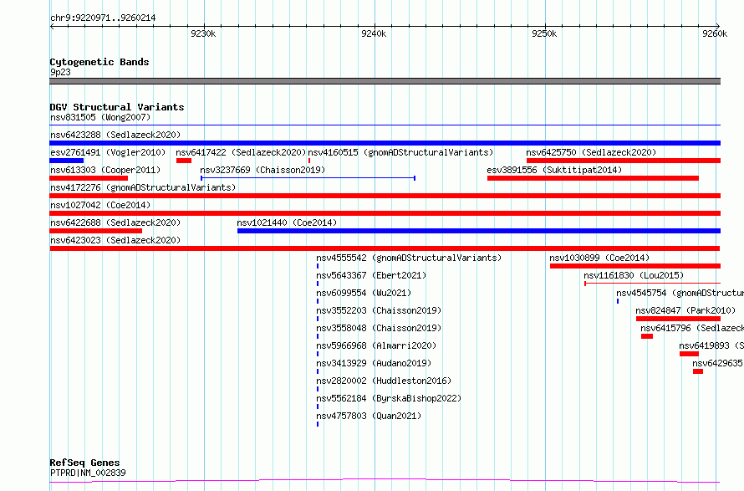Click nsv1030899 (Coe2014) label
Viewport: 744px width, 491px height.
(599, 258)
